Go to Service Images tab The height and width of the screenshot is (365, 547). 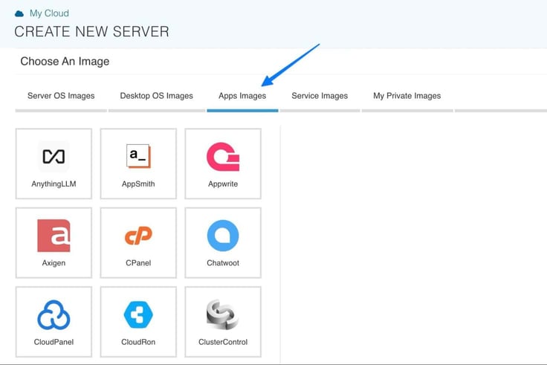coord(320,96)
